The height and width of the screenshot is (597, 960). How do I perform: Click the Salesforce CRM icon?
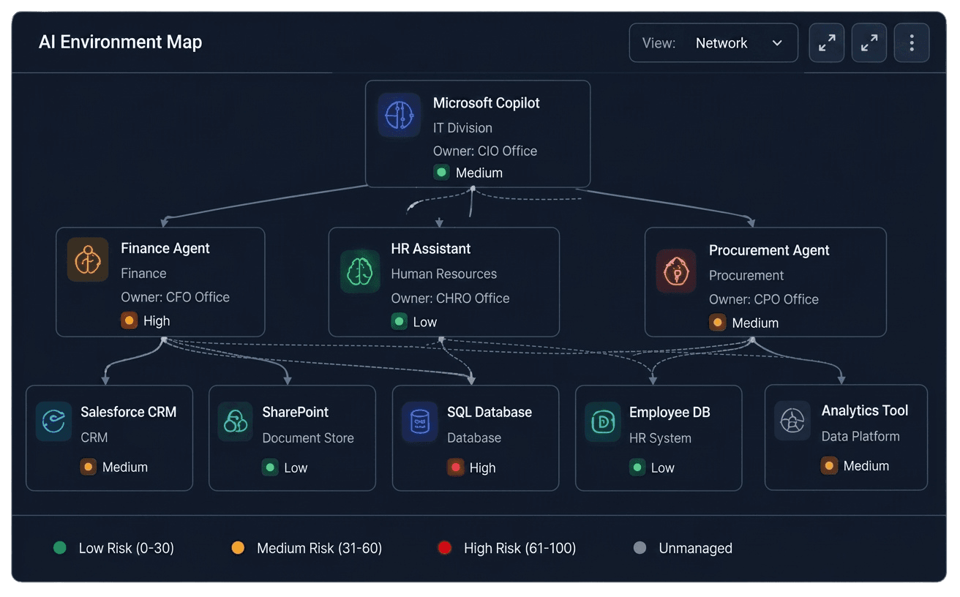point(54,421)
